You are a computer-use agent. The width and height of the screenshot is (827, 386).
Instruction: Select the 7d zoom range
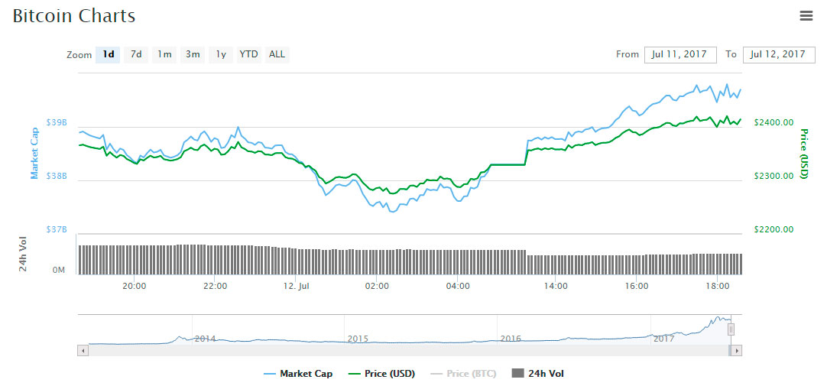136,54
